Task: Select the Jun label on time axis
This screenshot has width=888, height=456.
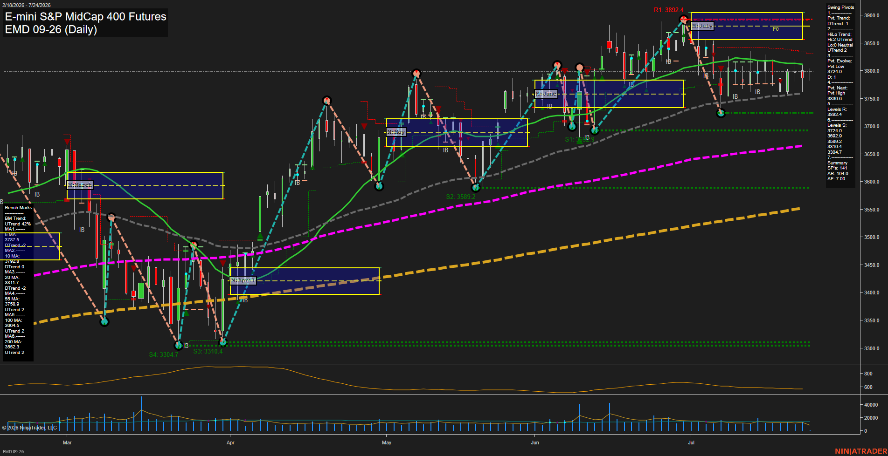Action: pyautogui.click(x=535, y=442)
